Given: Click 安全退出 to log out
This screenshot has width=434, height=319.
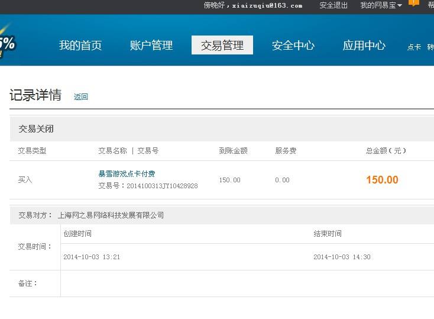Looking at the screenshot, I should pos(333,5).
